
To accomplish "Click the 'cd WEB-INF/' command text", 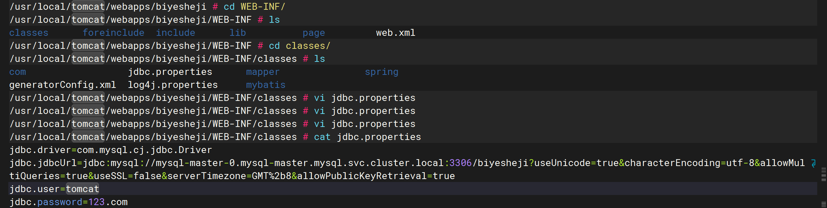I will [x=255, y=7].
